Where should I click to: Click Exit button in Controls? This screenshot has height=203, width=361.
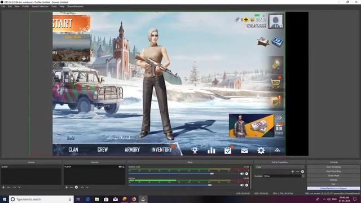[x=333, y=184]
